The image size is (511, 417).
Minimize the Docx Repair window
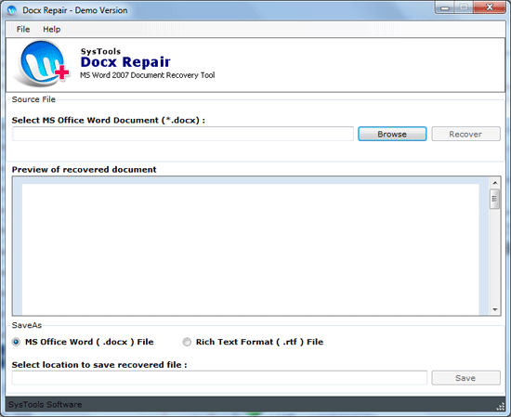click(x=444, y=7)
